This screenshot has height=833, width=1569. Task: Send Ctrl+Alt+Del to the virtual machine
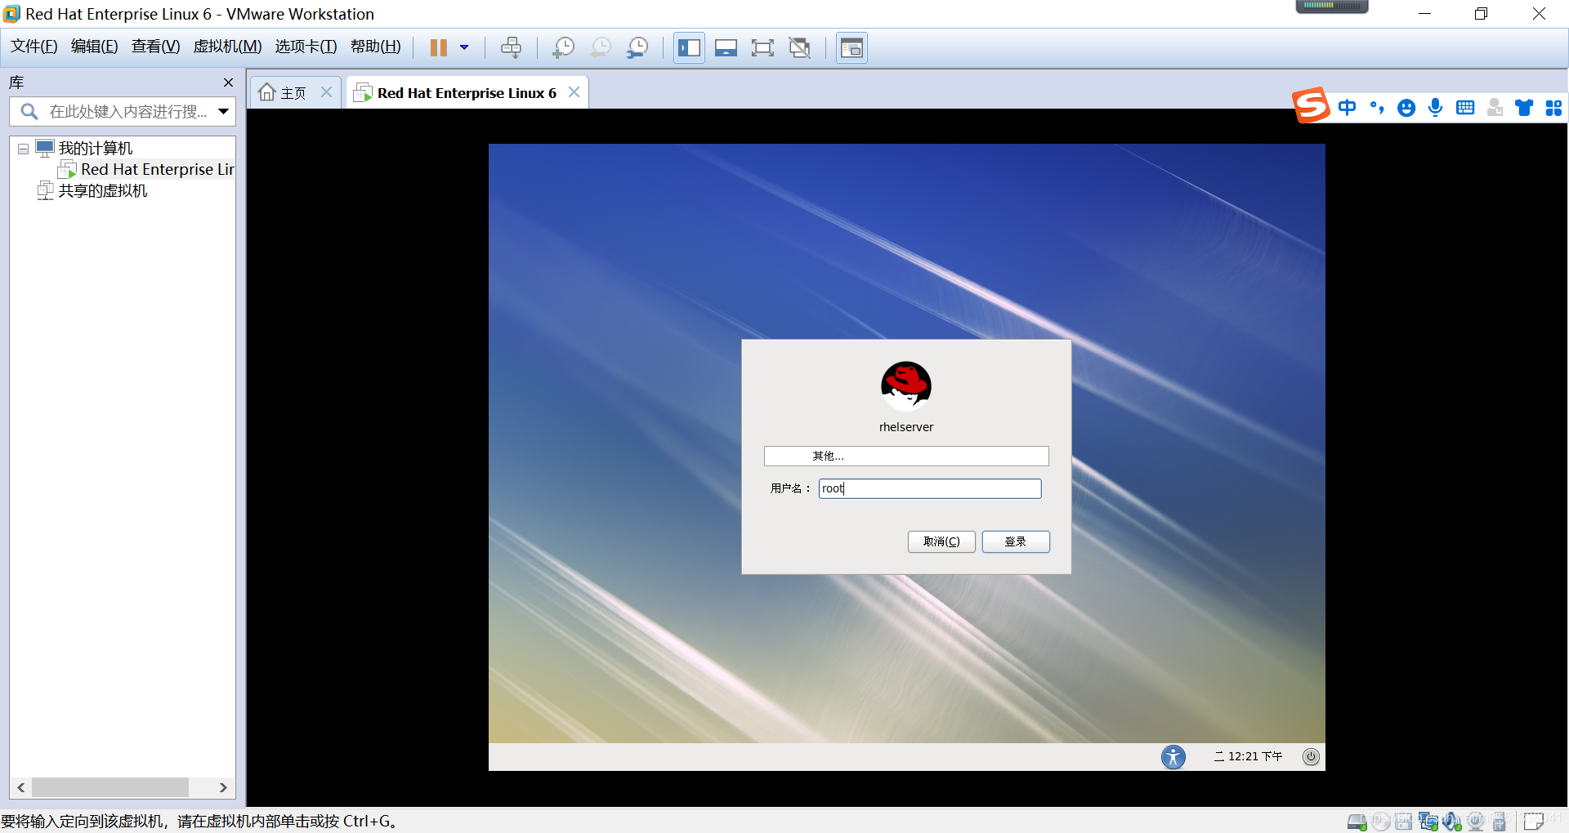coord(511,47)
